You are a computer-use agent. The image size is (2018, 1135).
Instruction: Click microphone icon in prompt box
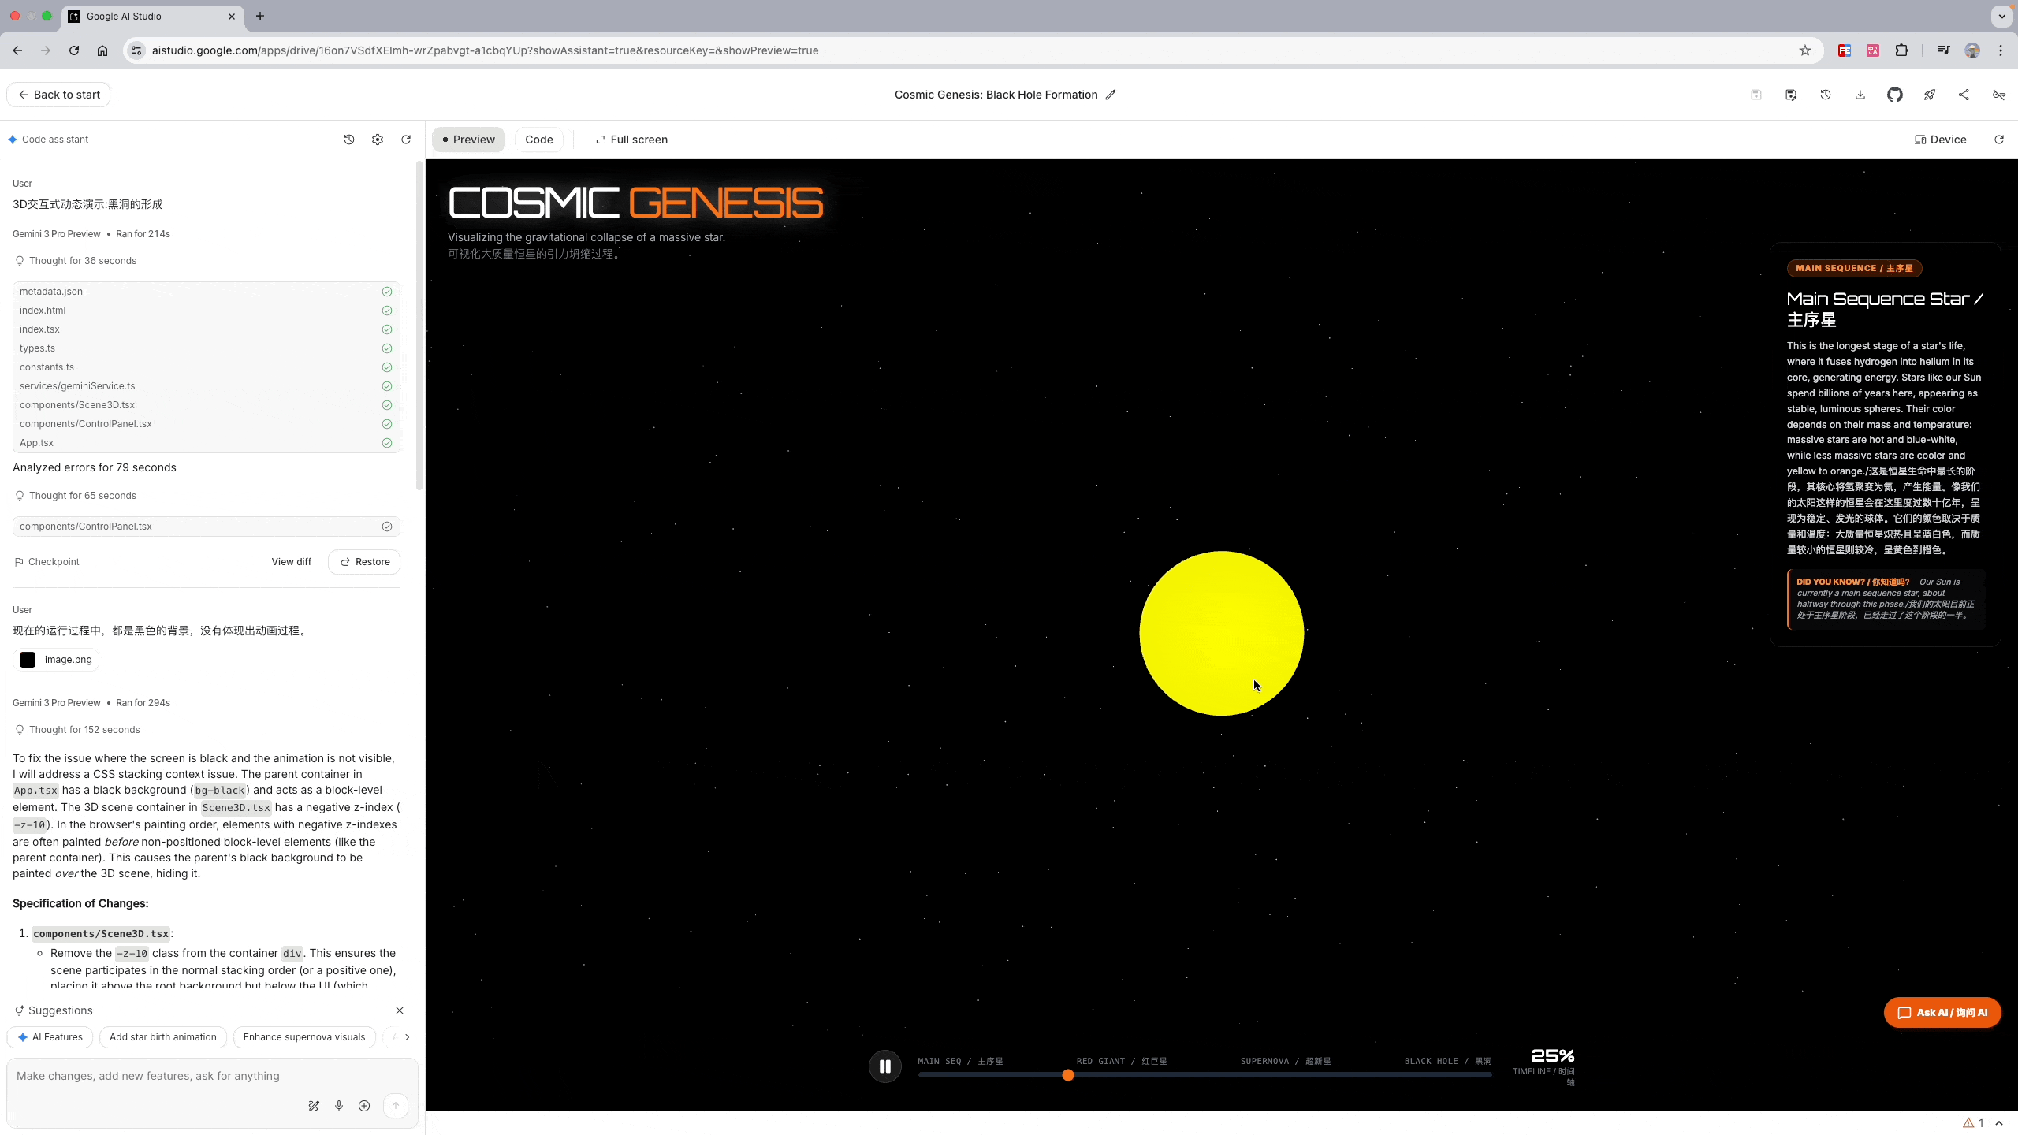(339, 1106)
